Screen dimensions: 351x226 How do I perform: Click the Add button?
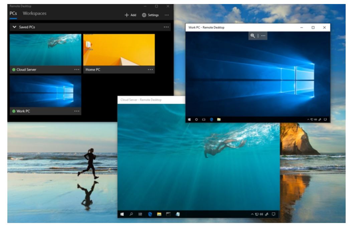pos(130,15)
